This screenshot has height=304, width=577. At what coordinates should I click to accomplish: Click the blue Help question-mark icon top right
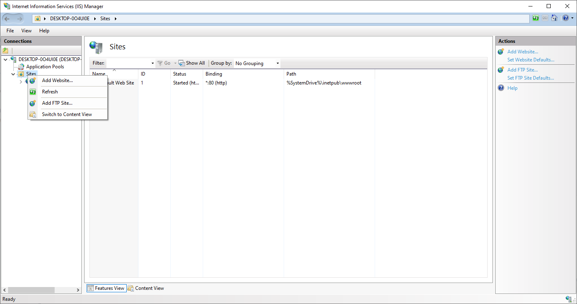click(x=565, y=18)
